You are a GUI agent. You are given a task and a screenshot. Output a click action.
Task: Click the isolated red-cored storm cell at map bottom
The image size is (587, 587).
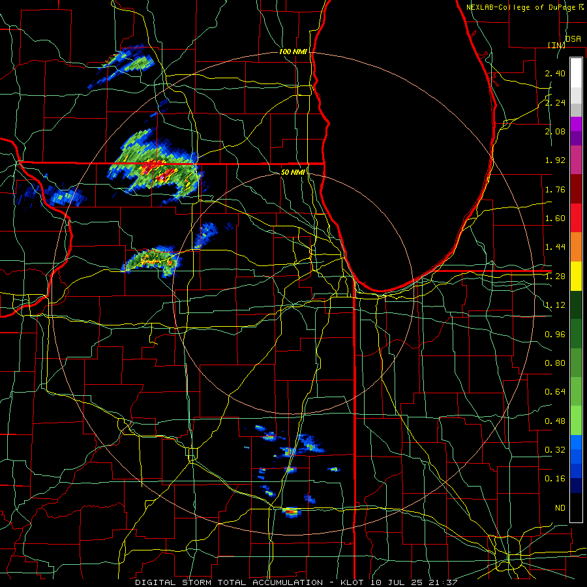click(x=292, y=512)
